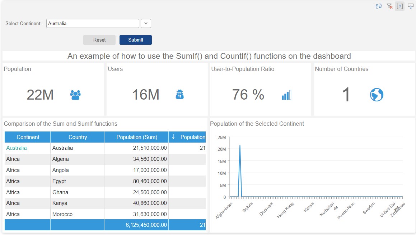
Task: Open the Select Continent dropdown
Action: [146, 23]
